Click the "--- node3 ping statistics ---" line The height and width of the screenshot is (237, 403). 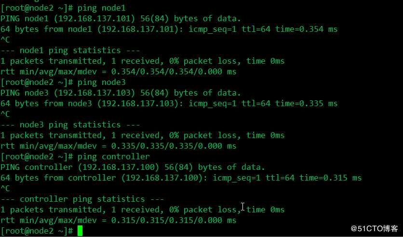(x=70, y=125)
